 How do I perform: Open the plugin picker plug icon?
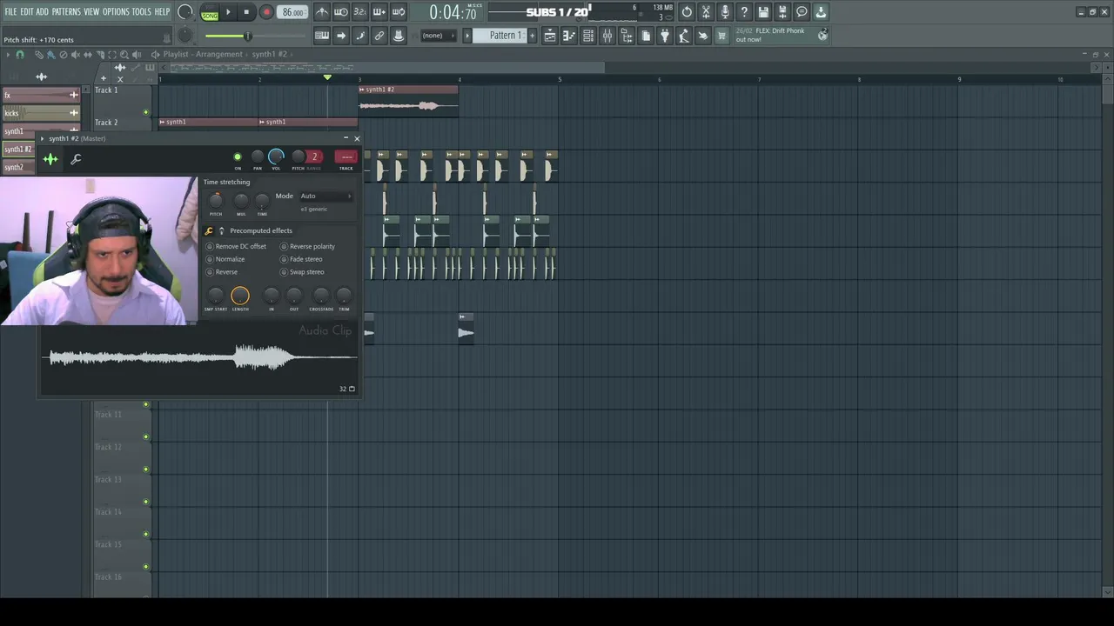(665, 36)
